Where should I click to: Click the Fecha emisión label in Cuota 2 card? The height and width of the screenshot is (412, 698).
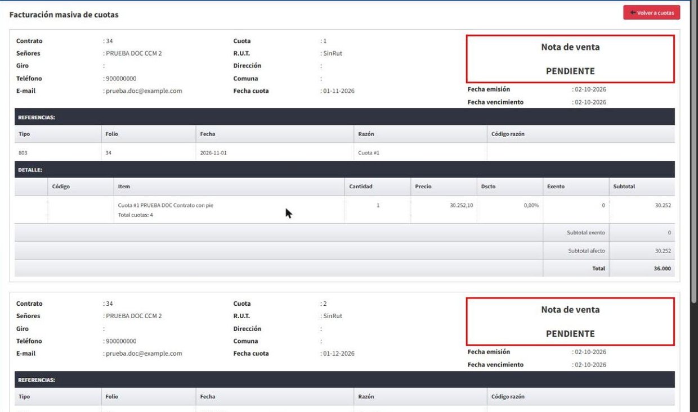click(x=489, y=352)
